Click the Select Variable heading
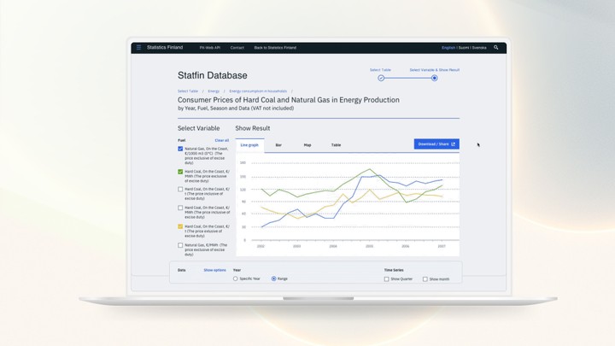615x346 pixels. pyautogui.click(x=198, y=128)
